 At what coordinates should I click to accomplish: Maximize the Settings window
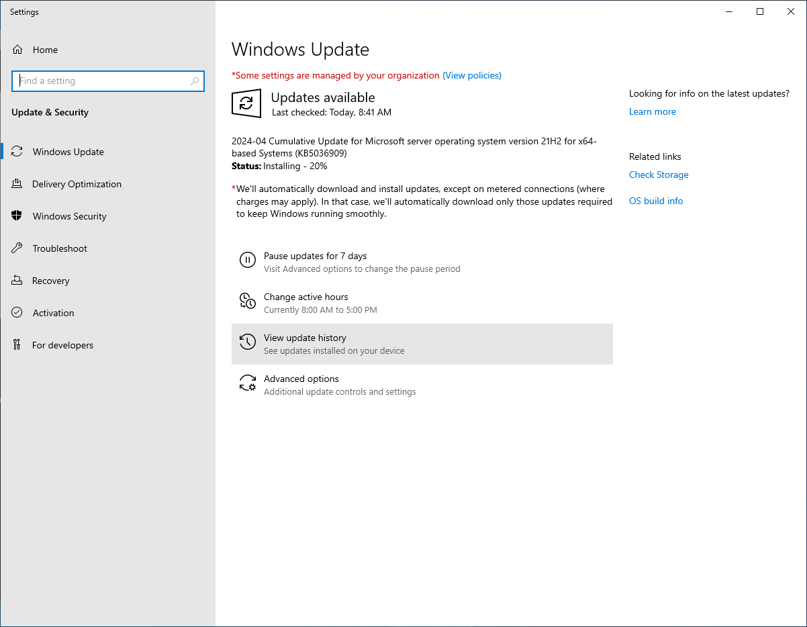click(x=760, y=11)
